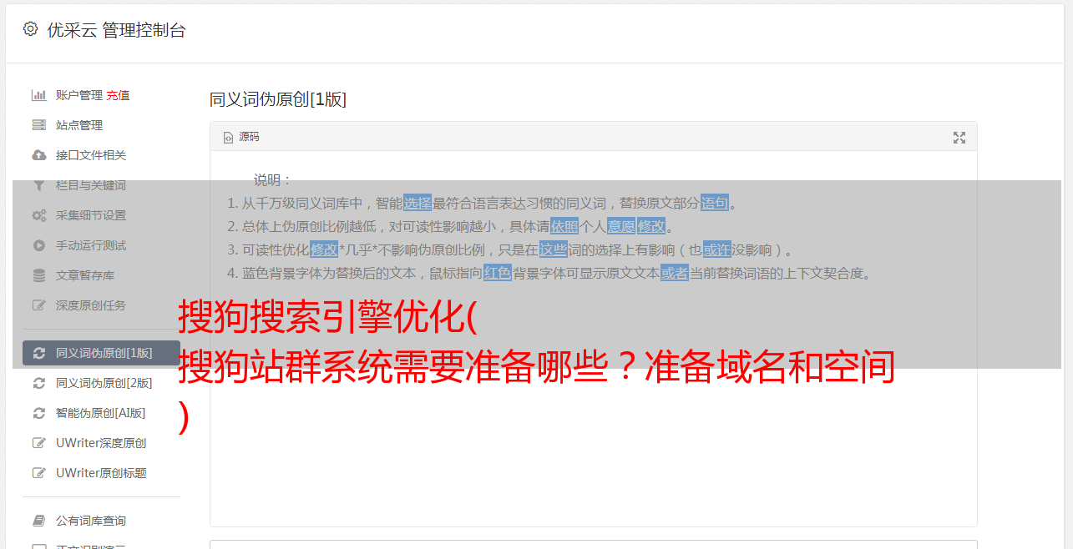Click the play icon beside 手动运行测试
Image resolution: width=1073 pixels, height=549 pixels.
tap(38, 245)
